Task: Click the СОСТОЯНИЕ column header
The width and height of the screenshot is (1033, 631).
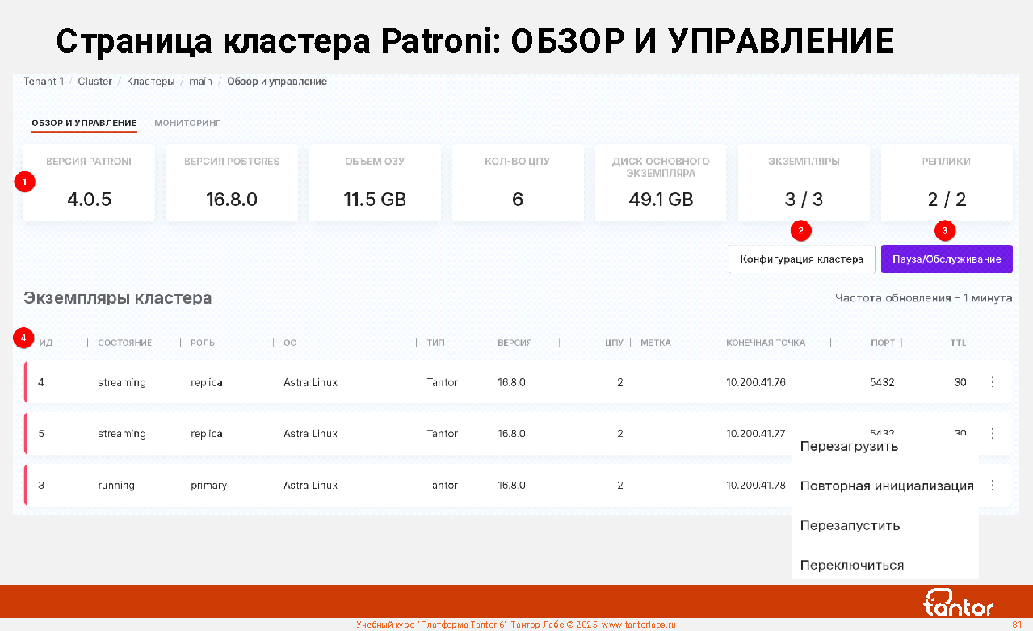Action: point(125,343)
